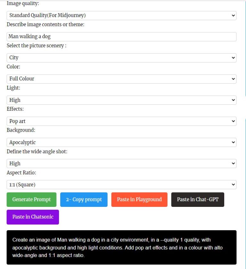Click the chevron arrow on the Effects select

[x=233, y=121]
